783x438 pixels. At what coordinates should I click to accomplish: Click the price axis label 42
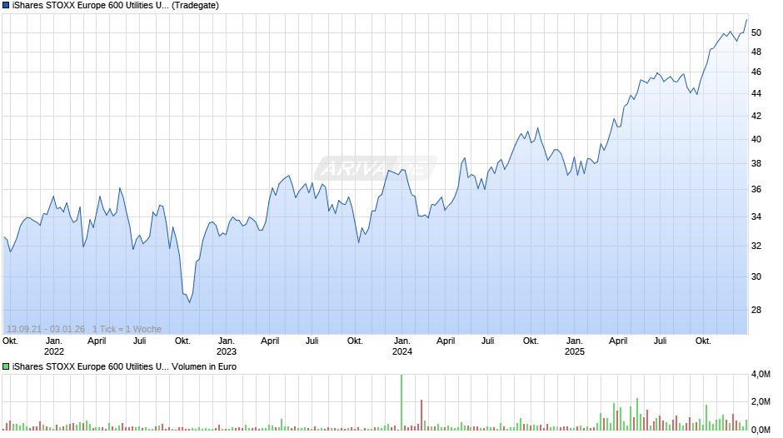[x=756, y=116]
